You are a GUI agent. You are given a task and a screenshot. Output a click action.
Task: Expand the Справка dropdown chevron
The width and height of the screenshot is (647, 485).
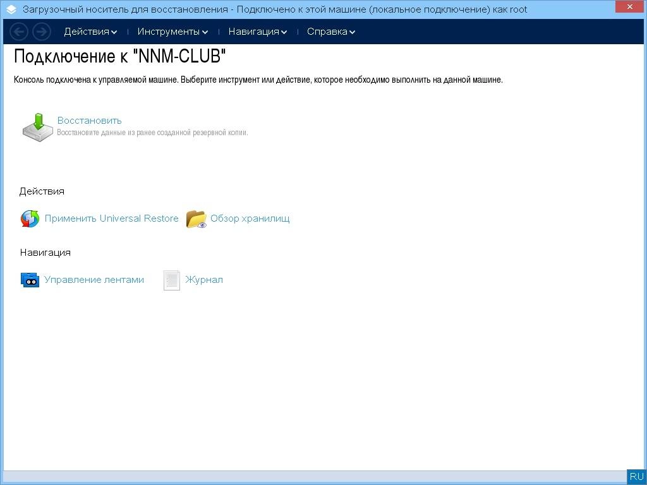pyautogui.click(x=352, y=32)
